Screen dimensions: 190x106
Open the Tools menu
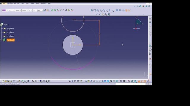(37, 4)
